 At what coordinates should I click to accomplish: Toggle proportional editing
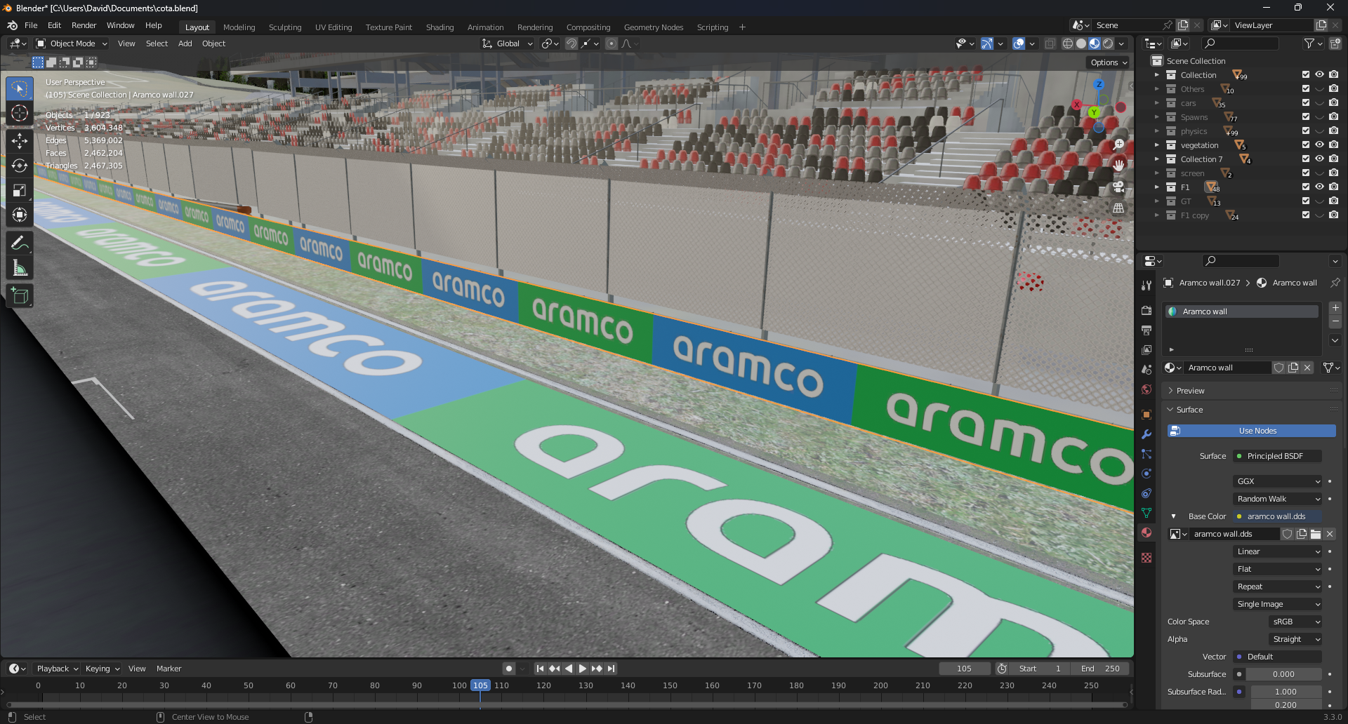[612, 43]
